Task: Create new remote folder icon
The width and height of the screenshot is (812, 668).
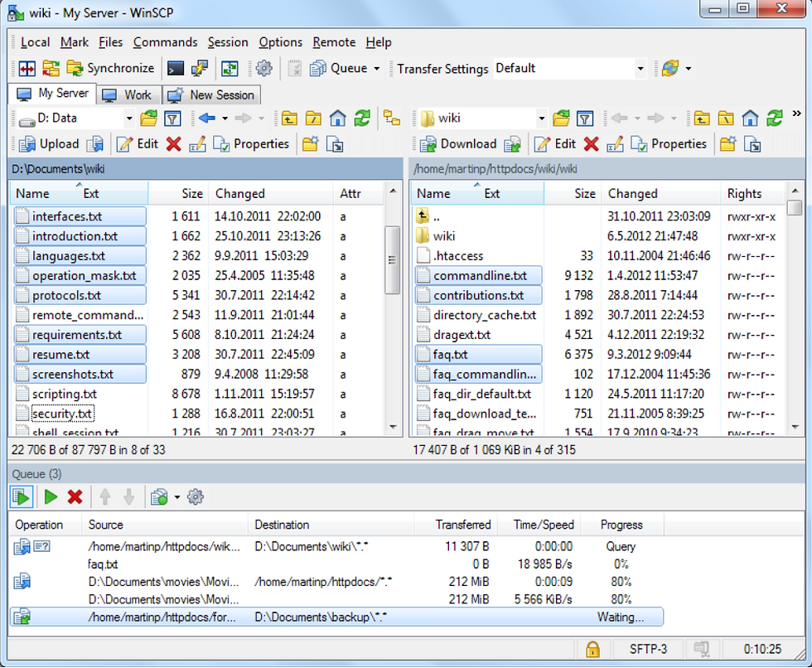Action: 727,144
